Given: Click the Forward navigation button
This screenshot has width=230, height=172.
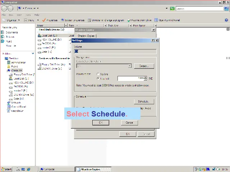Looking at the screenshot, I should (10, 9).
